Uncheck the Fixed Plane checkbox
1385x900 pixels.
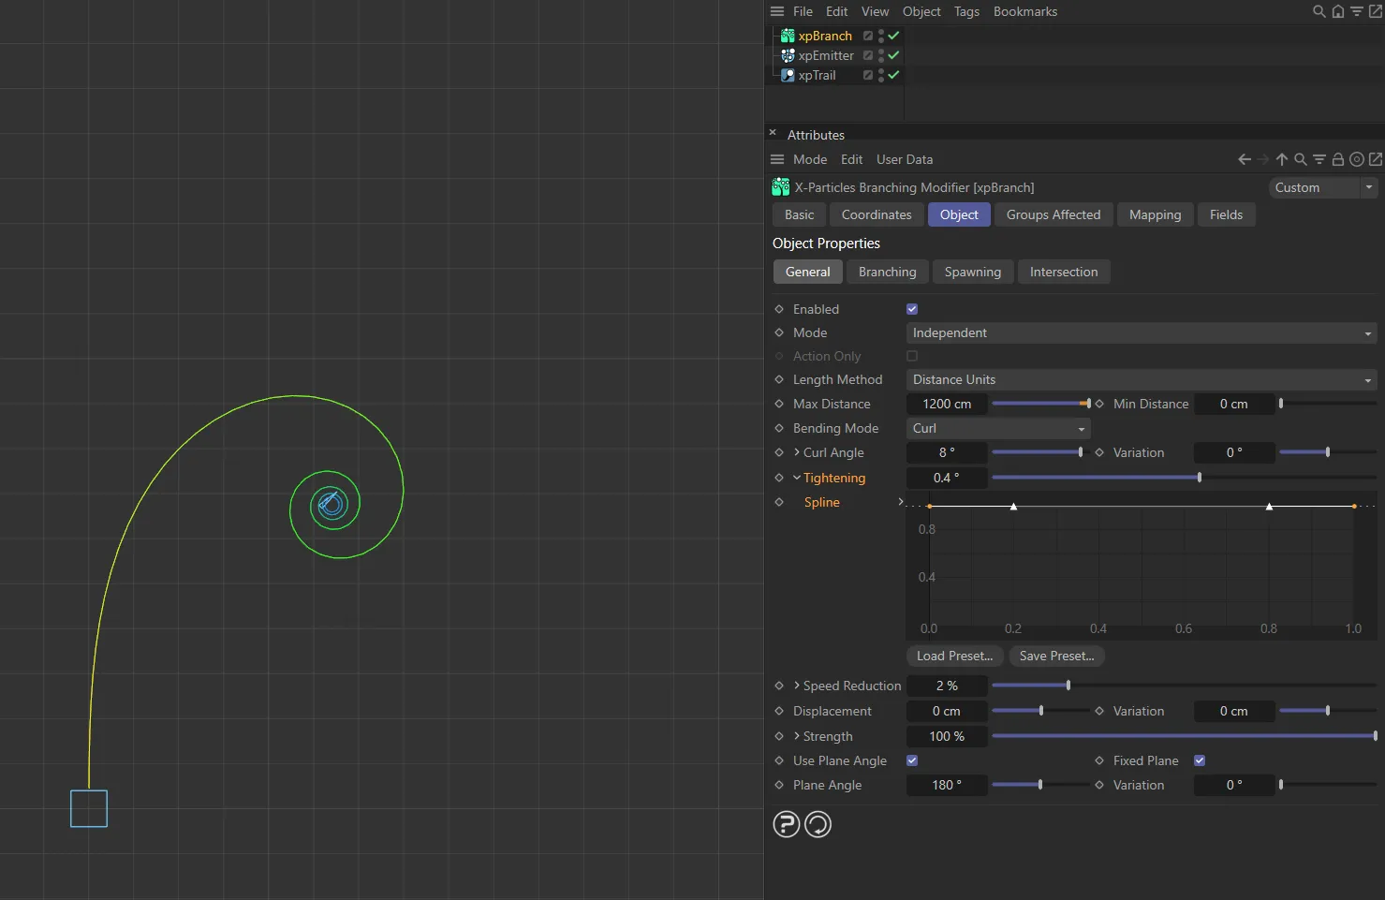[x=1200, y=760]
